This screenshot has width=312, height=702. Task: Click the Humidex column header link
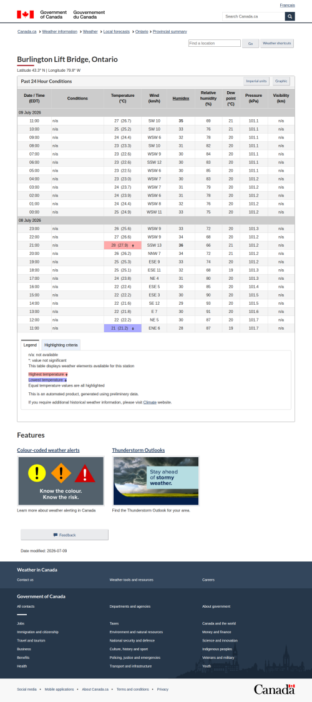[x=181, y=99]
